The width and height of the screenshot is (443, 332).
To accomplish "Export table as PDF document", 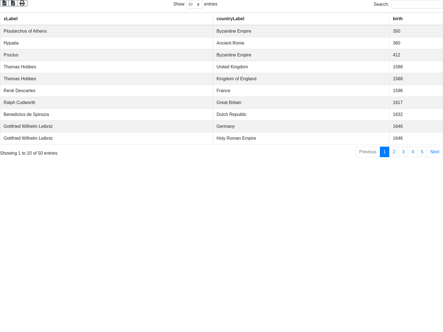I will [13, 3].
